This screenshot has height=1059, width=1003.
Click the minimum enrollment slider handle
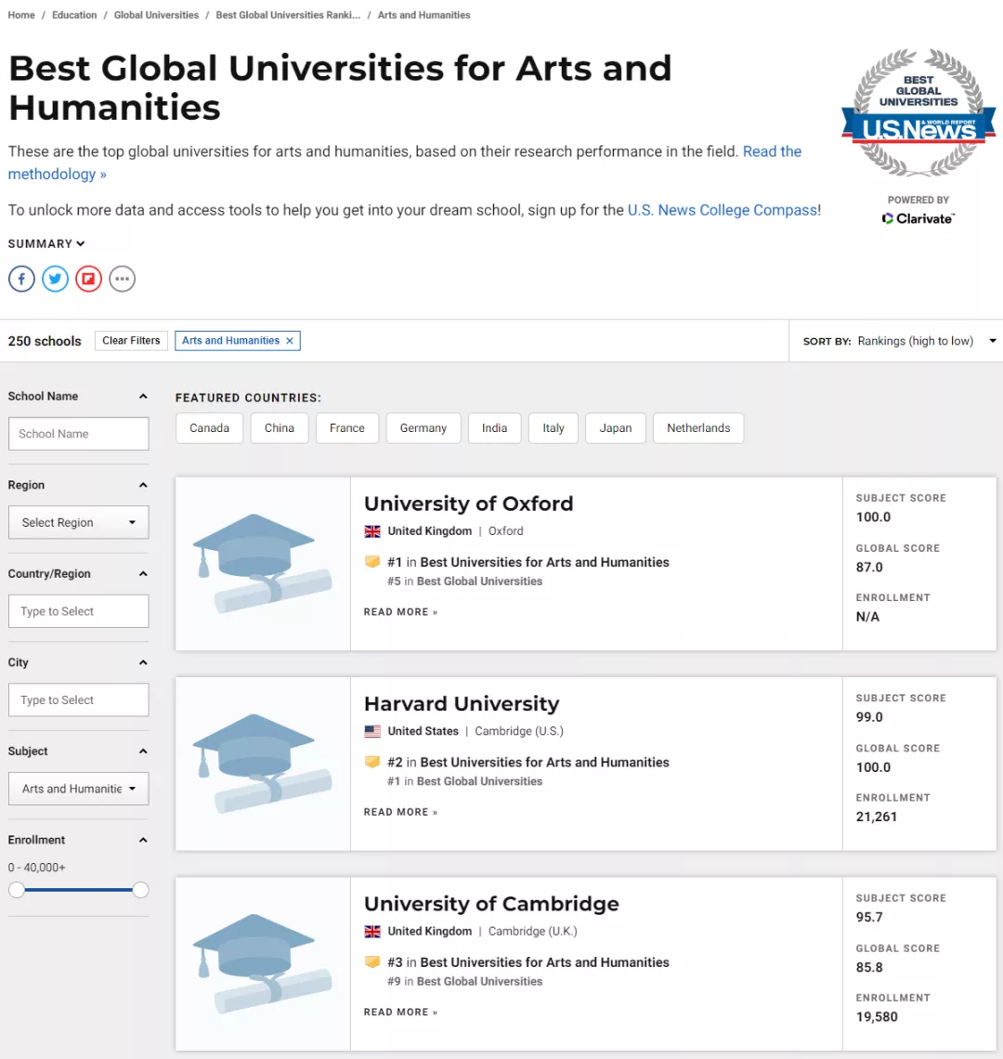tap(17, 890)
